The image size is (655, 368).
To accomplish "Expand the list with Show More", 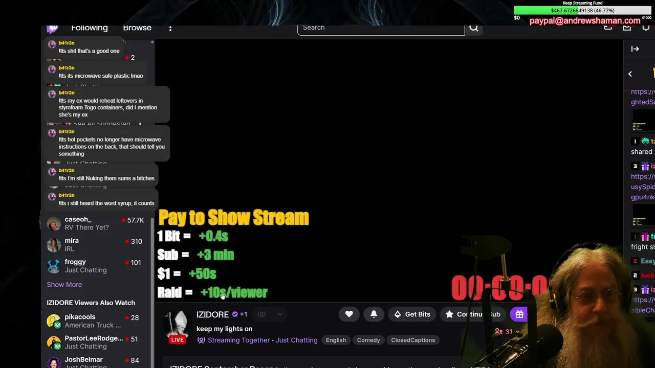I will (x=64, y=285).
